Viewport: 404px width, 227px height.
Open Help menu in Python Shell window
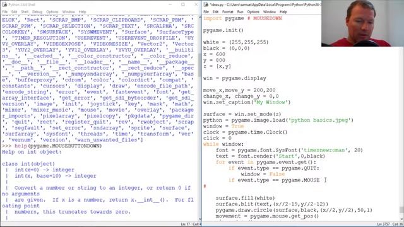(x=82, y=12)
